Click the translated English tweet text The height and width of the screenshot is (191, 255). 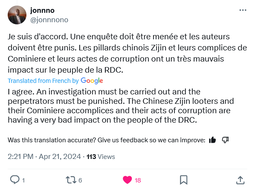pyautogui.click(x=121, y=106)
